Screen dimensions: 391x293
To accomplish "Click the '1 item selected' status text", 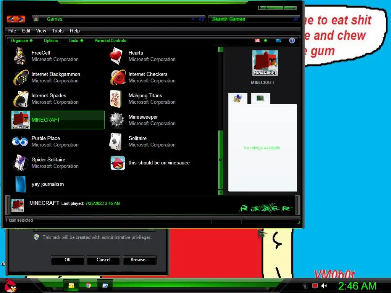I will [19, 220].
